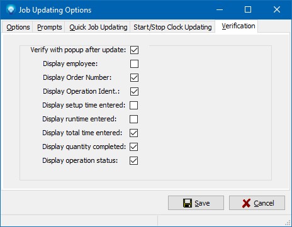The image size is (292, 227).
Task: Click the floppy disk Save icon
Action: [x=188, y=203]
